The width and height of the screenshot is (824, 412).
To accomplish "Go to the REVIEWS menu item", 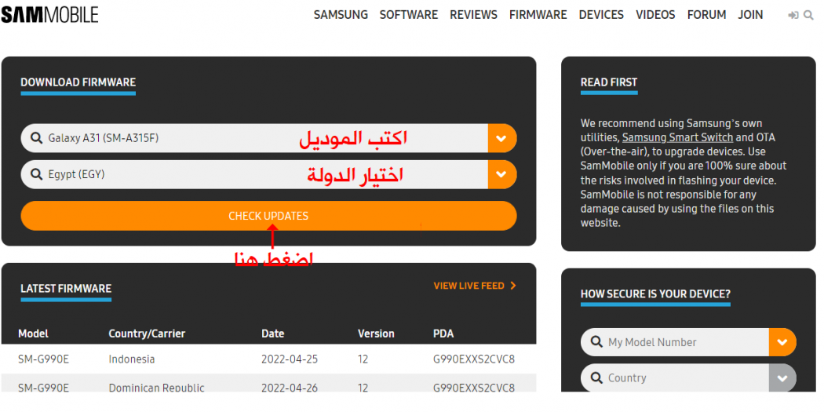I will [473, 15].
